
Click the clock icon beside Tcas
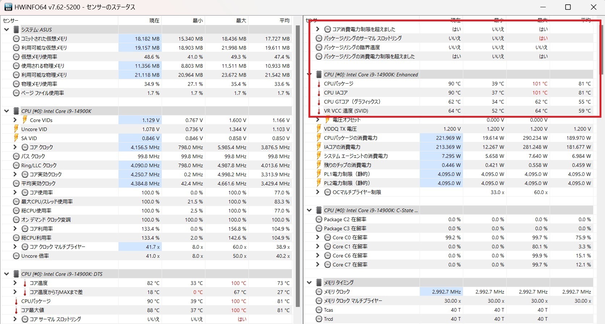319,310
